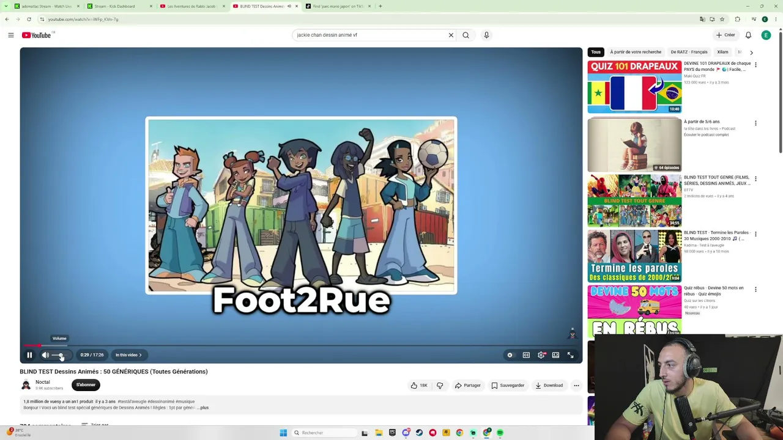Open the Noctal channel name link

(x=43, y=382)
